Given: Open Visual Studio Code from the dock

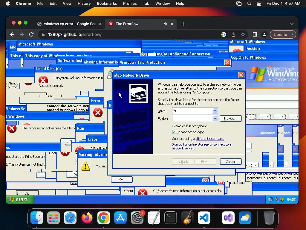Looking at the screenshot, I should click(x=204, y=218).
